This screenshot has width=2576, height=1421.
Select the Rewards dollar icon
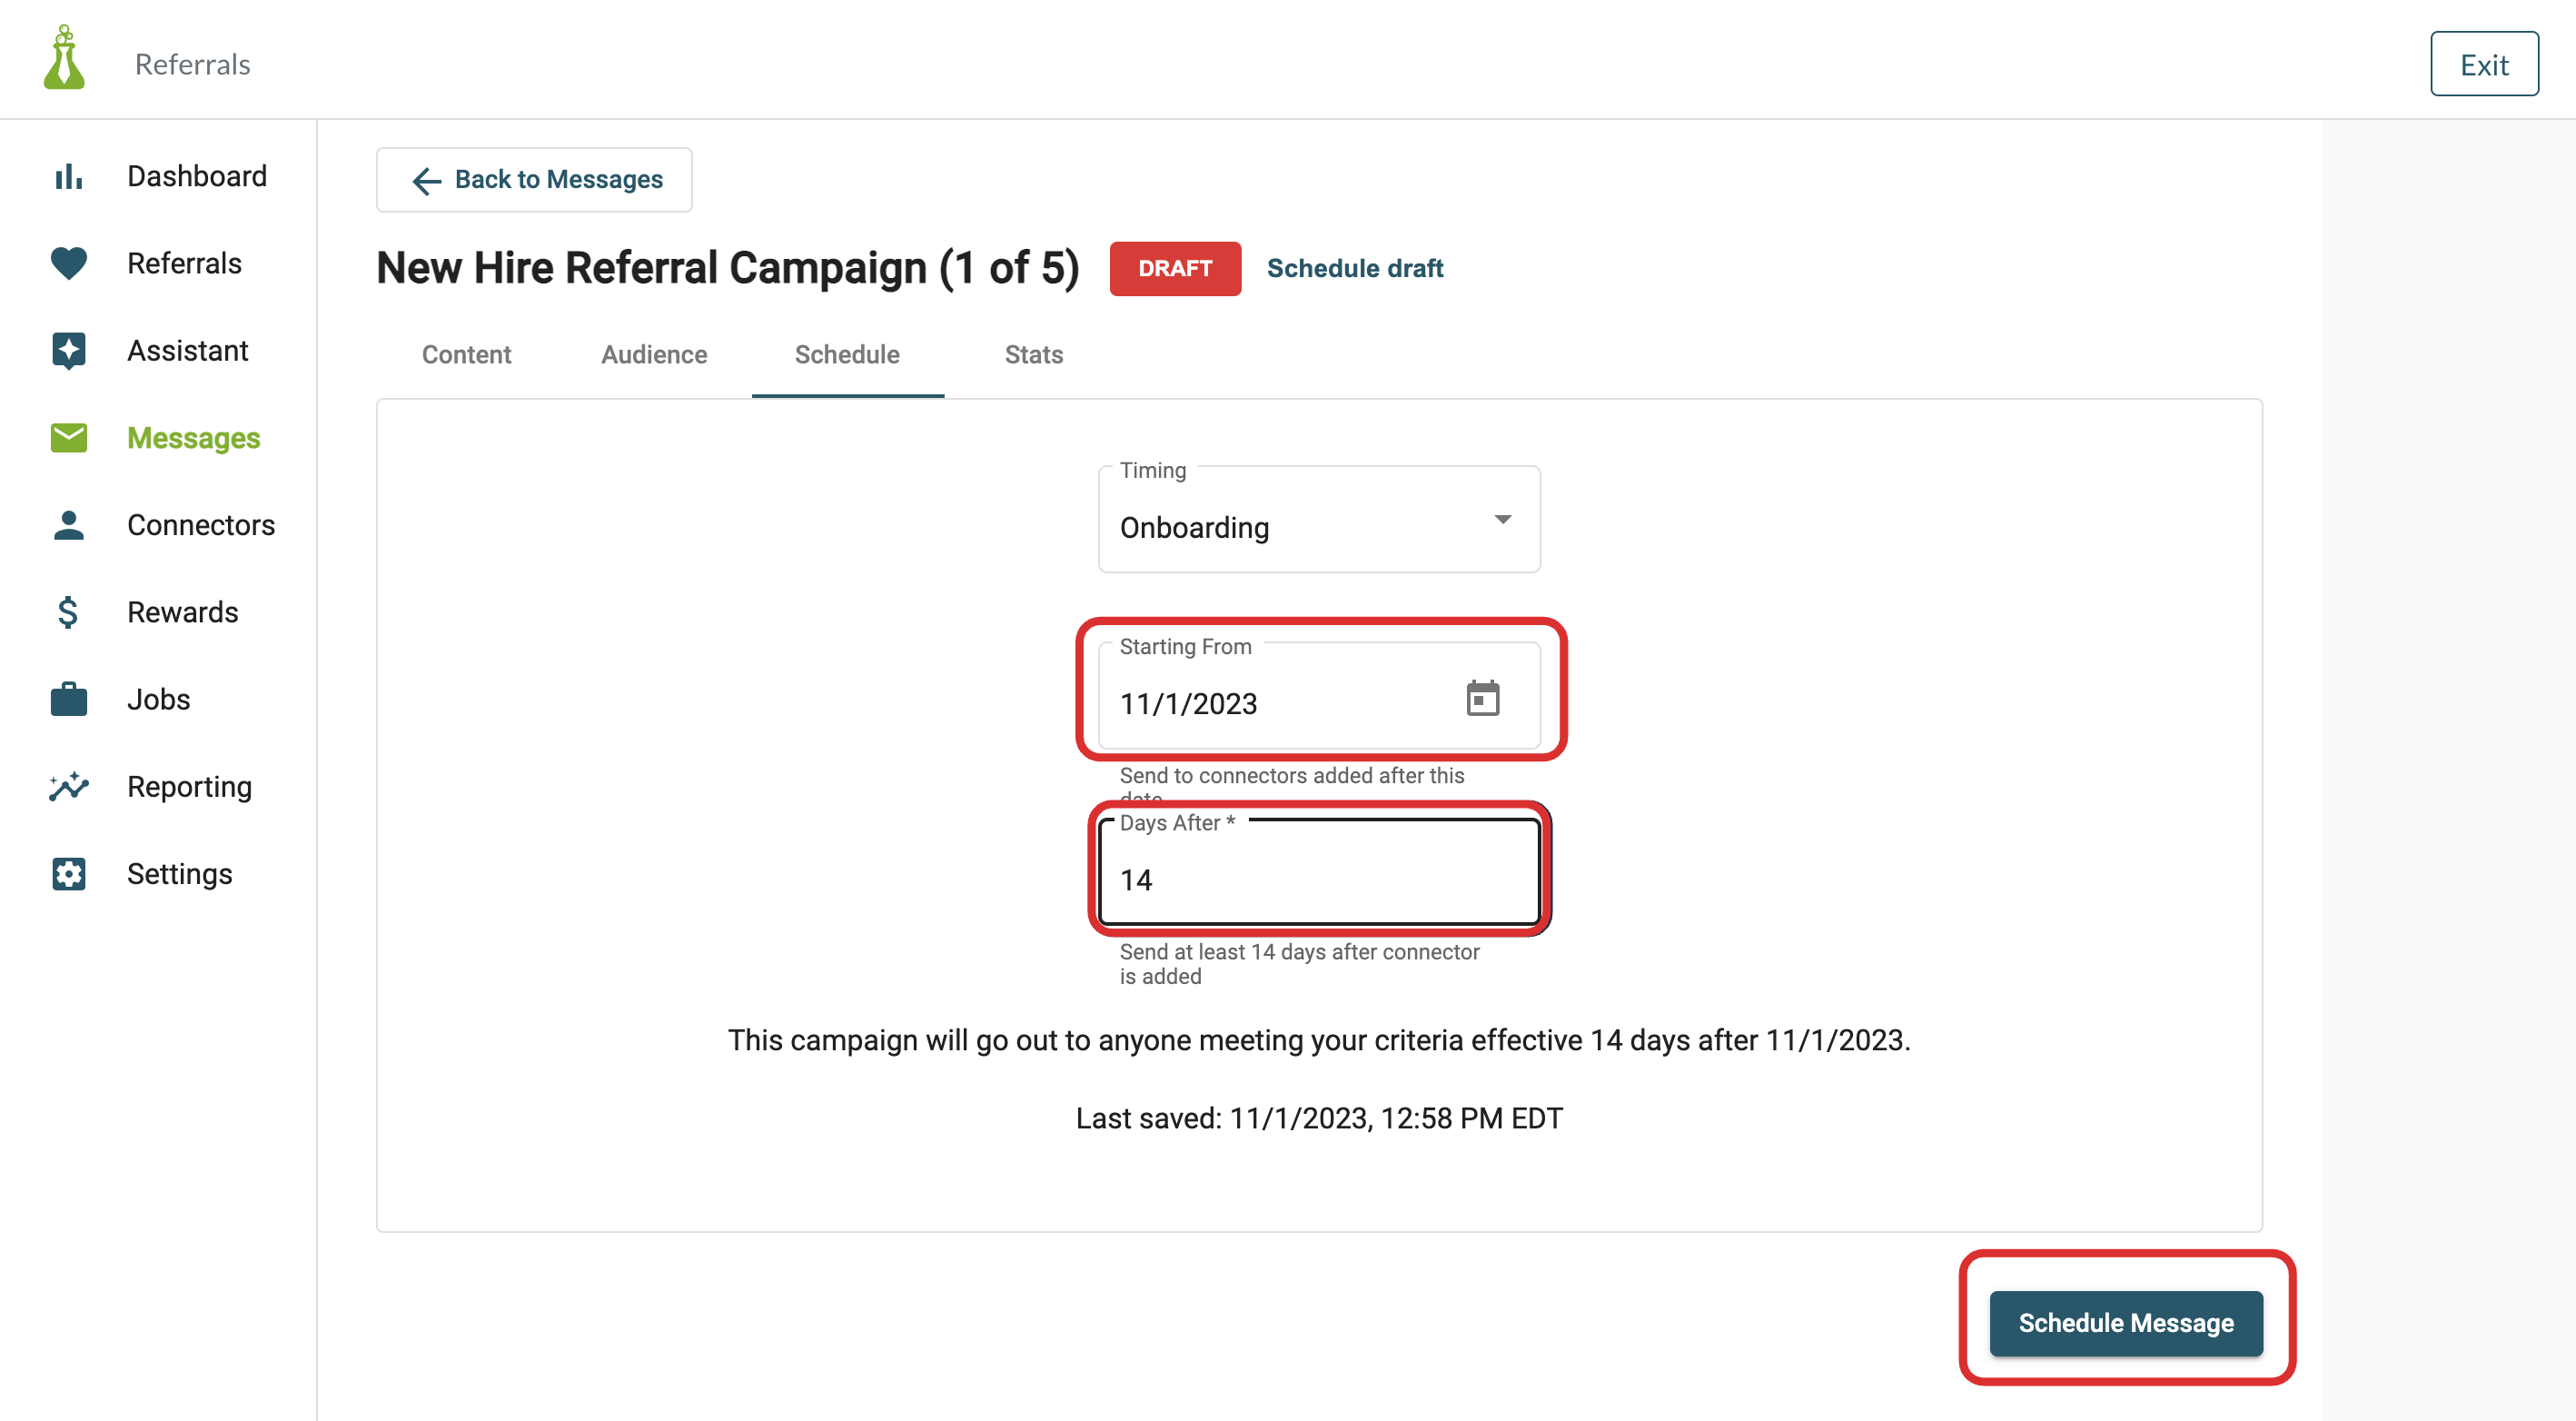[68, 612]
